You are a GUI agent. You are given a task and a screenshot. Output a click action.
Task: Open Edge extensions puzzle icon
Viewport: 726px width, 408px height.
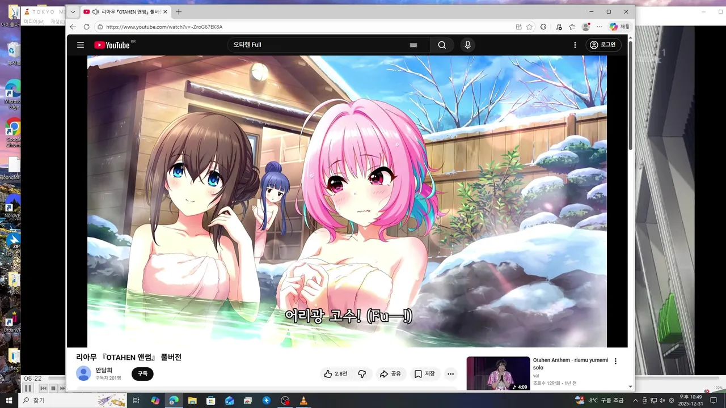(x=543, y=27)
